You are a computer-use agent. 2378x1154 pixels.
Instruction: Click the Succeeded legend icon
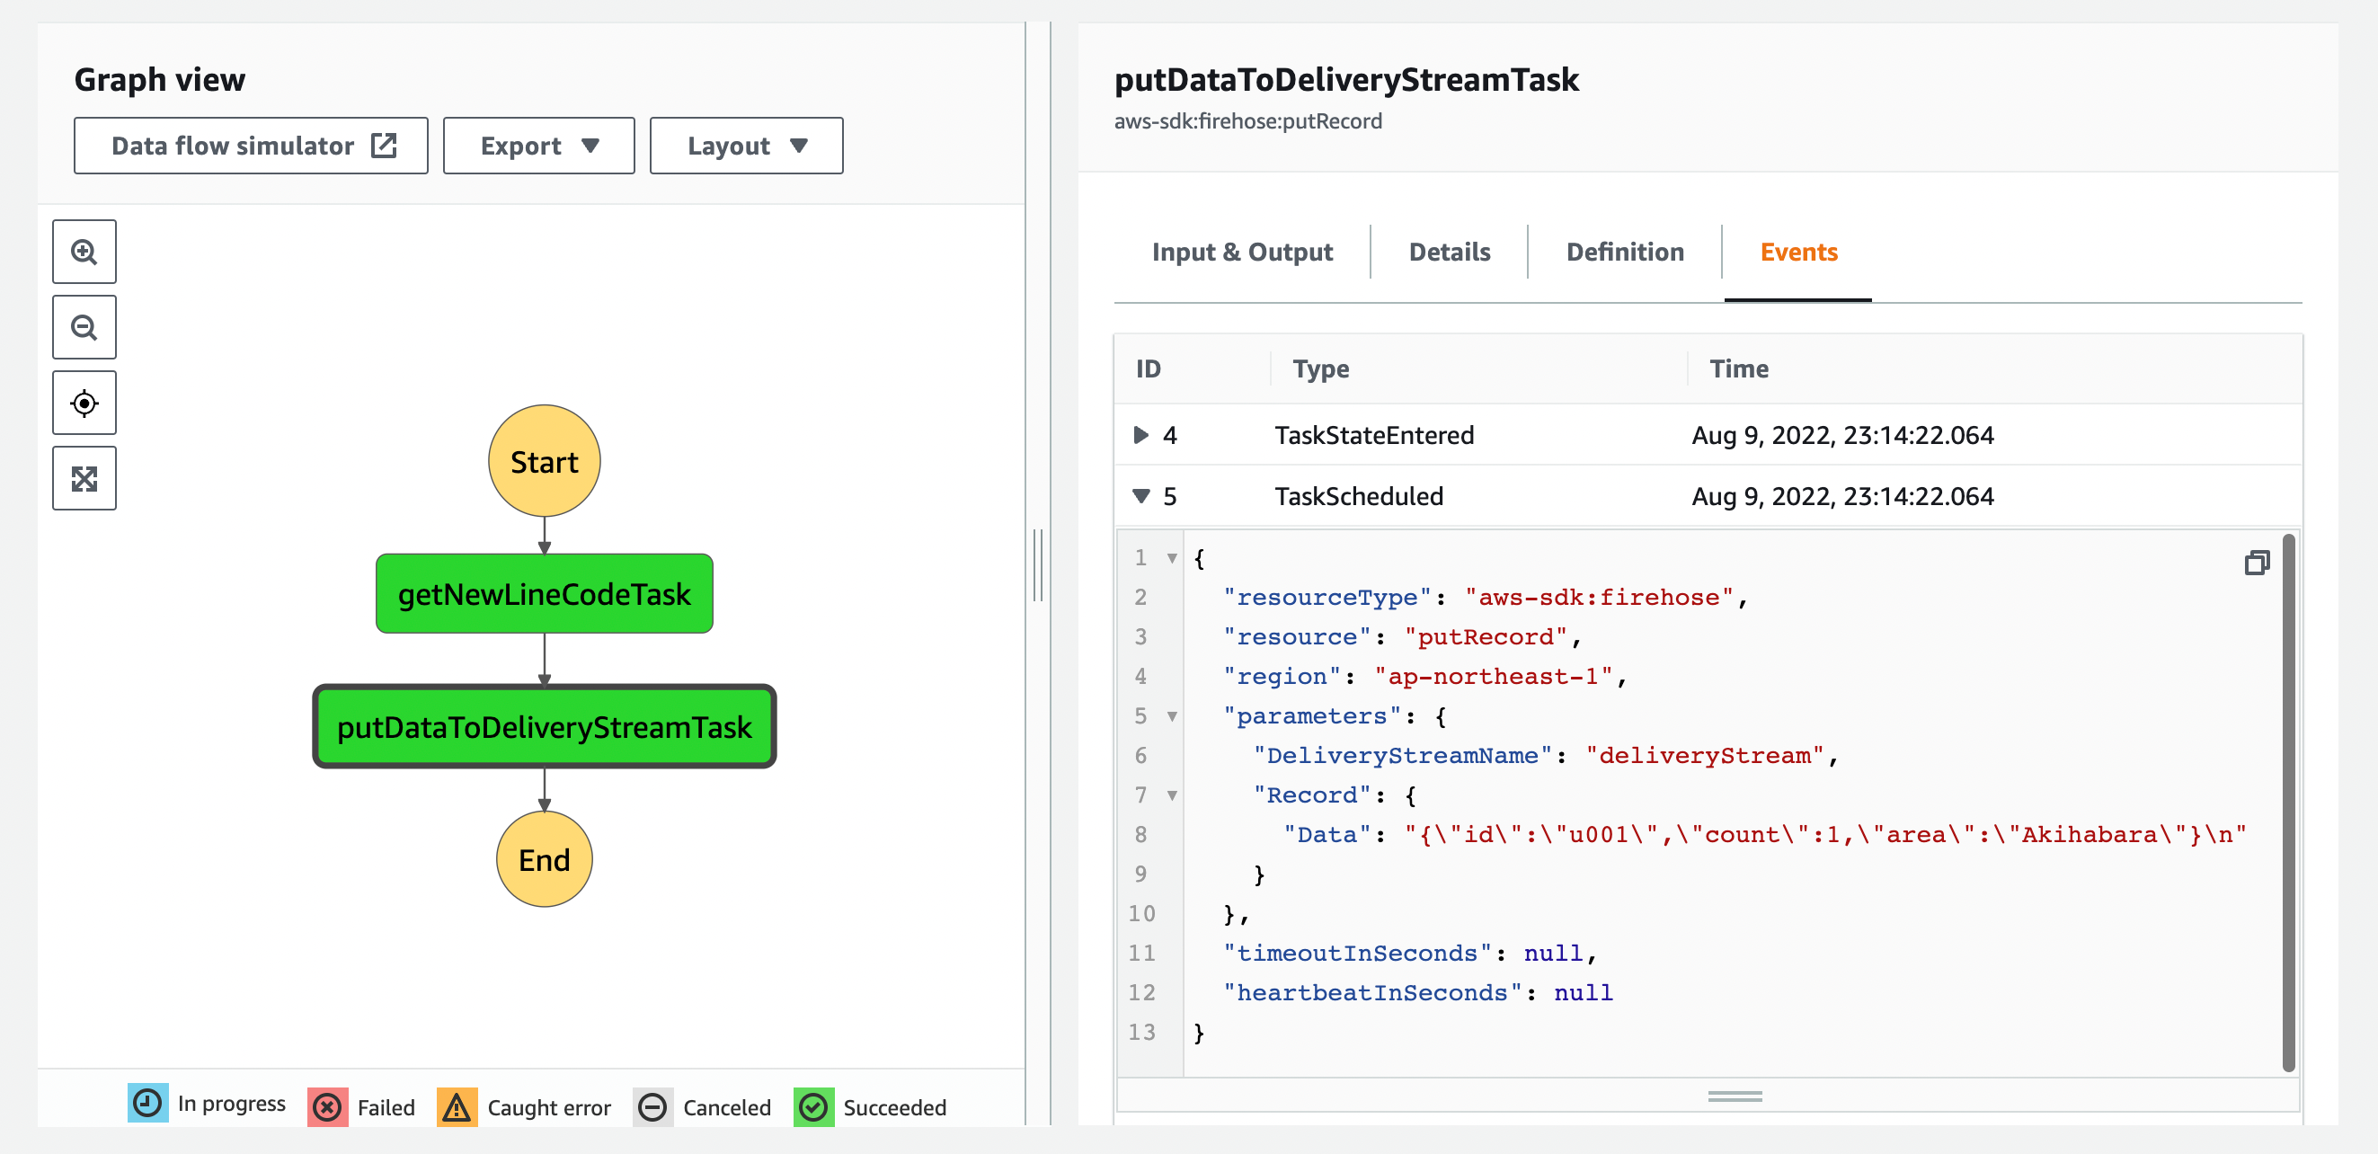click(813, 1106)
